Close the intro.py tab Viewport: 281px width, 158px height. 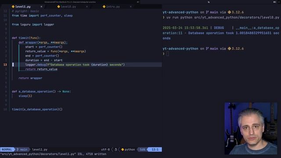(131, 7)
